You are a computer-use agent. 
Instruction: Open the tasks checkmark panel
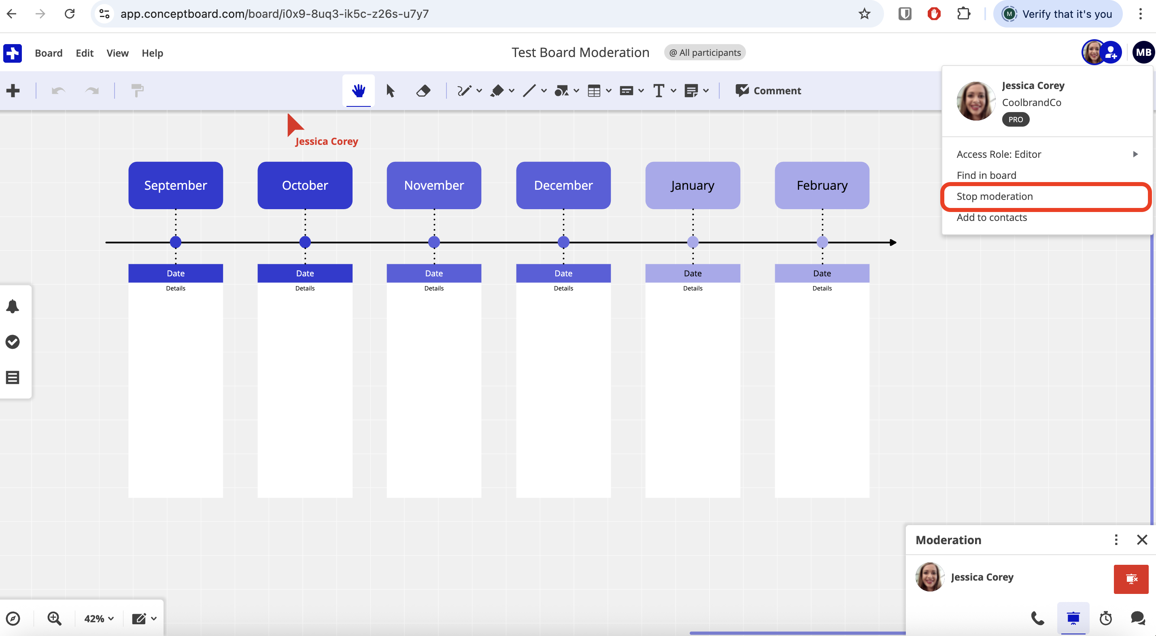pos(13,342)
